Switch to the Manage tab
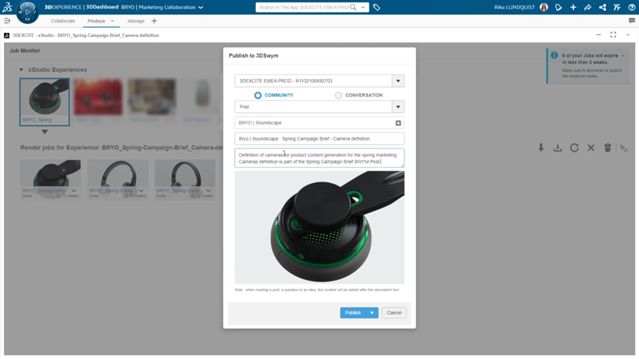 tap(135, 21)
